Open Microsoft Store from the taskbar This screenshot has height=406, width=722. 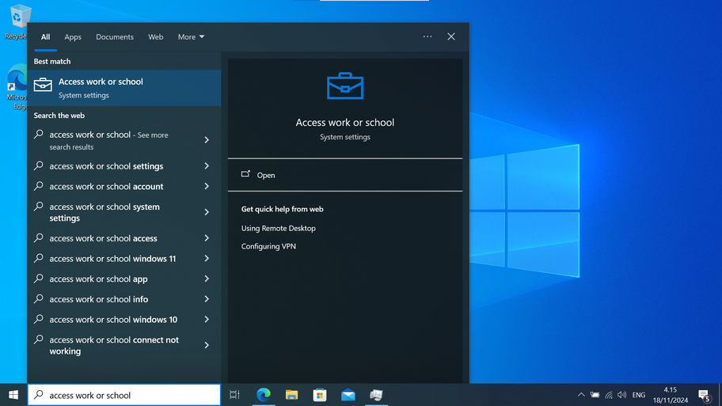pos(320,394)
